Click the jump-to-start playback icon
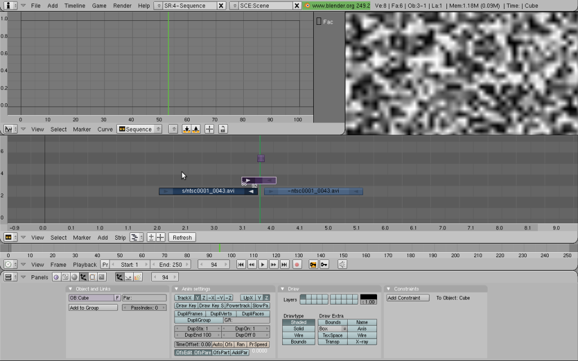Viewport: 578px width, 361px height. [x=241, y=265]
